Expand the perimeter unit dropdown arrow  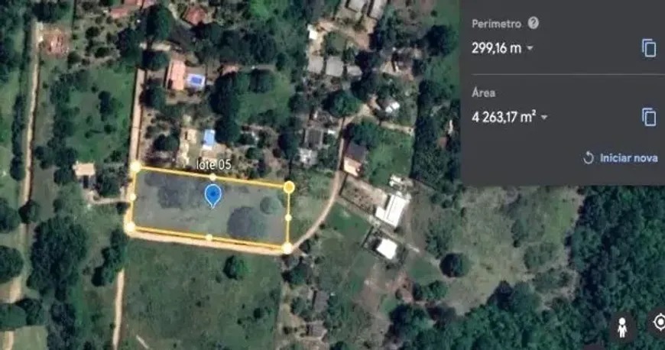click(x=530, y=48)
